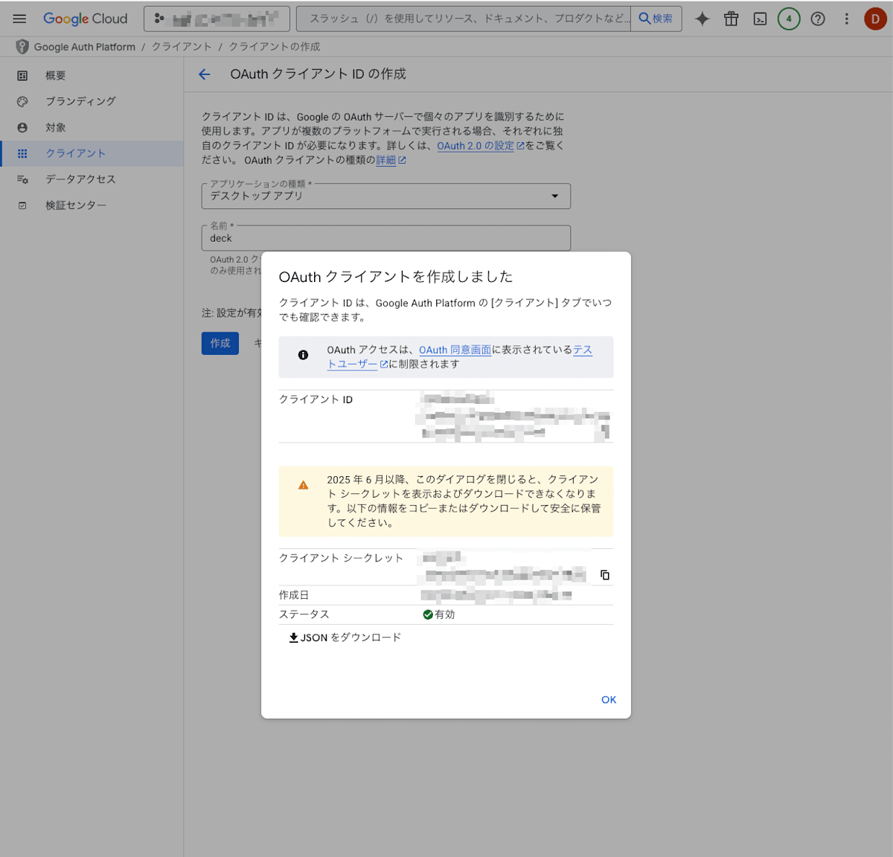Open 概要 in the sidebar
Screen dimensions: 893x857
click(92, 75)
